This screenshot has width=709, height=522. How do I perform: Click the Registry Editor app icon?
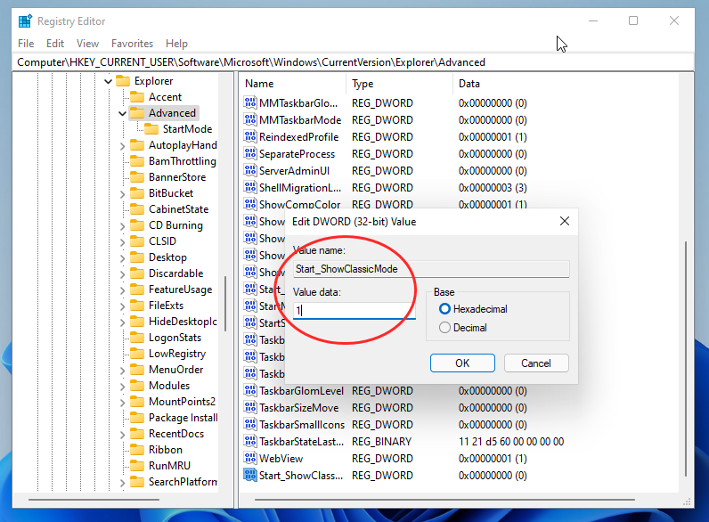coord(25,21)
